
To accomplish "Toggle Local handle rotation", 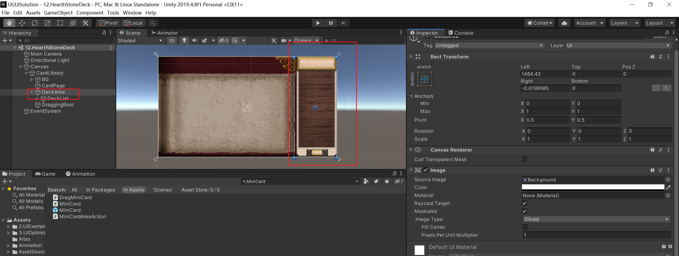I will [x=133, y=23].
